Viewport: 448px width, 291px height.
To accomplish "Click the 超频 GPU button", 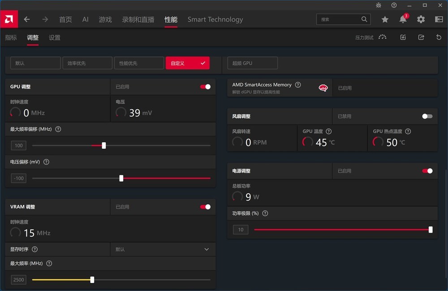I will [253, 63].
